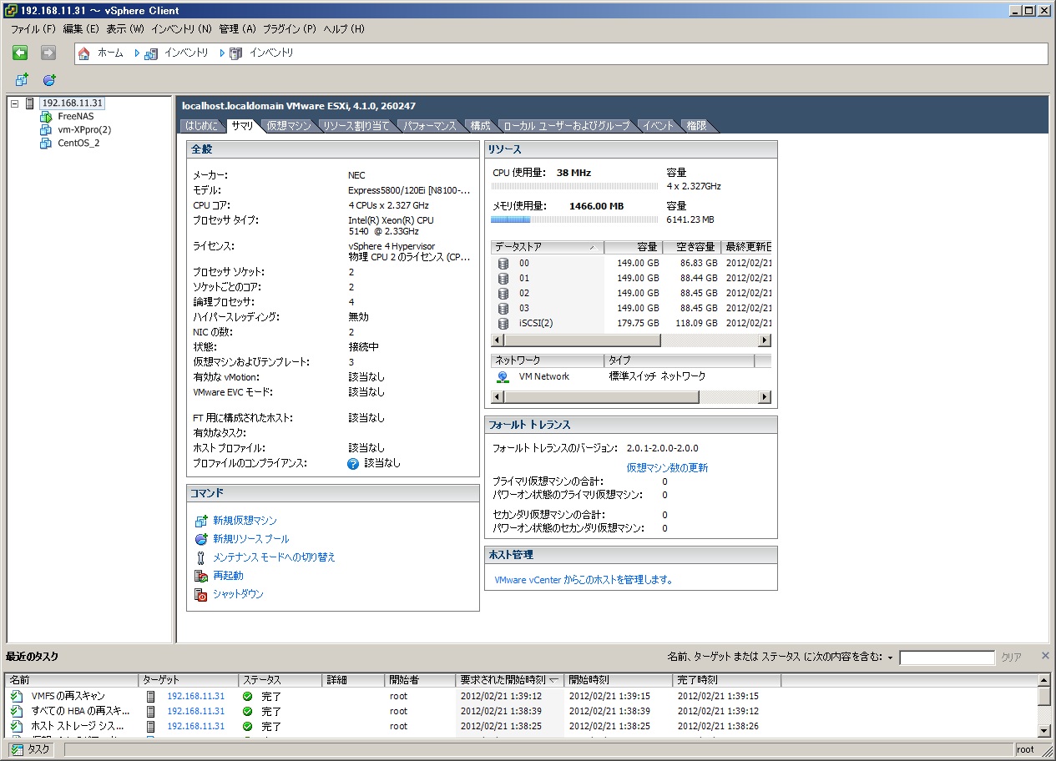
Task: Click the green status icon for VMFS rescan
Action: pos(247,696)
